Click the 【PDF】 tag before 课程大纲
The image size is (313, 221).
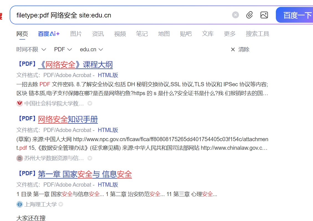pos(27,64)
